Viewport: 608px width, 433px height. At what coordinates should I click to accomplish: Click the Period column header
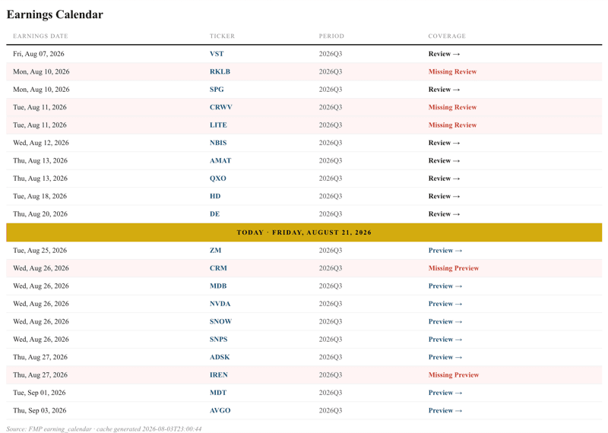click(x=331, y=36)
